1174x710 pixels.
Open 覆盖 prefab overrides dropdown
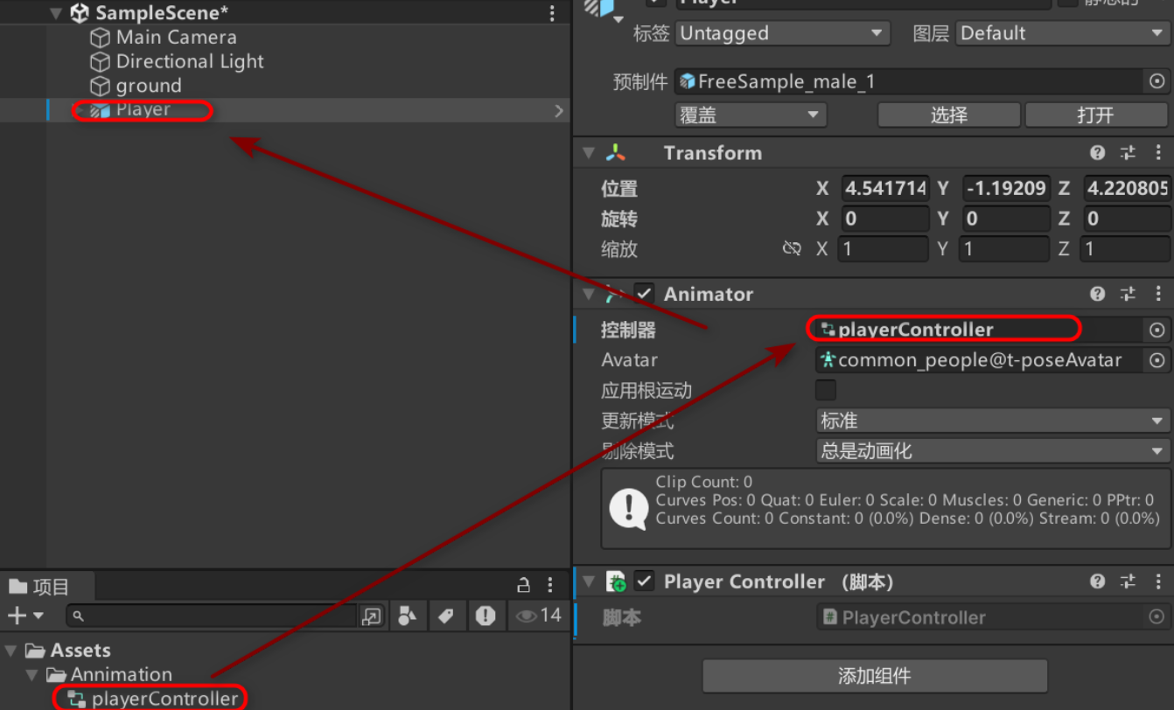tap(751, 115)
